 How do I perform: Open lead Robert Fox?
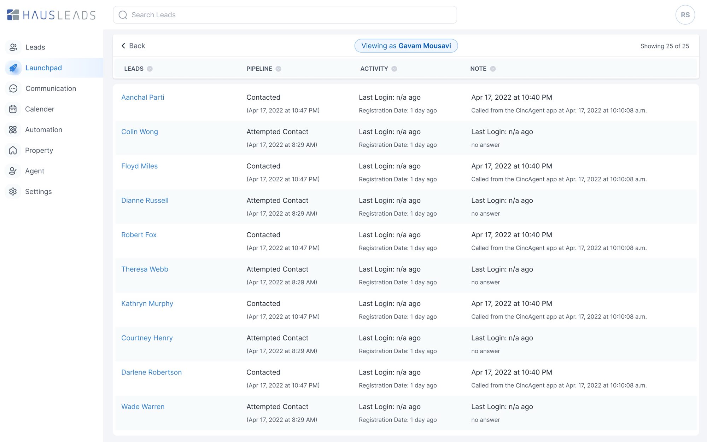(x=139, y=235)
